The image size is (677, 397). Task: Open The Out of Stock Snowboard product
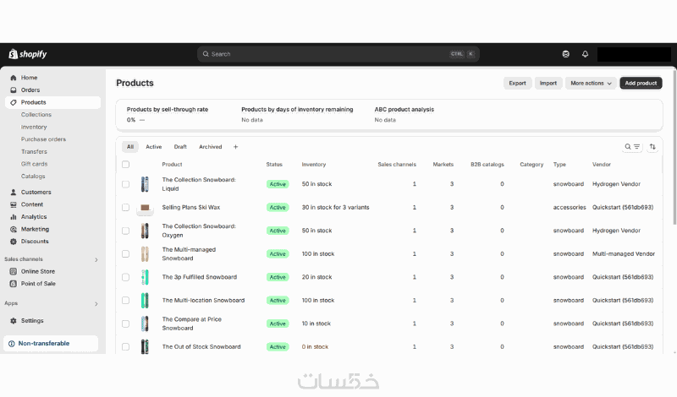point(201,347)
